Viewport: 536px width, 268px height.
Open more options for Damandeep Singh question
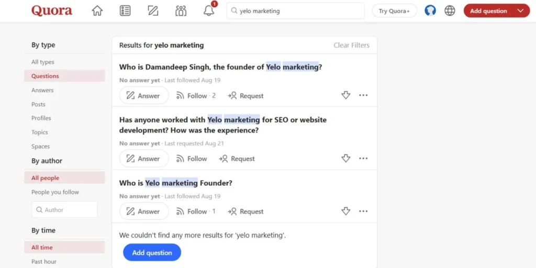coord(363,95)
